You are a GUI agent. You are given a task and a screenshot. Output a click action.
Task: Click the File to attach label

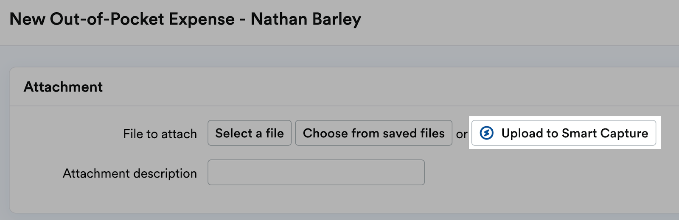[x=160, y=134]
